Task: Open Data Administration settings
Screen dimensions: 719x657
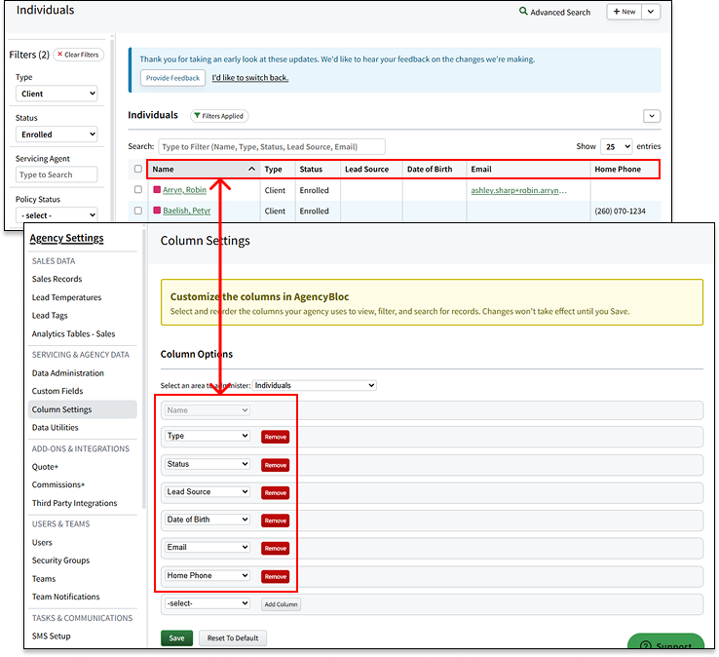Action: tap(68, 373)
